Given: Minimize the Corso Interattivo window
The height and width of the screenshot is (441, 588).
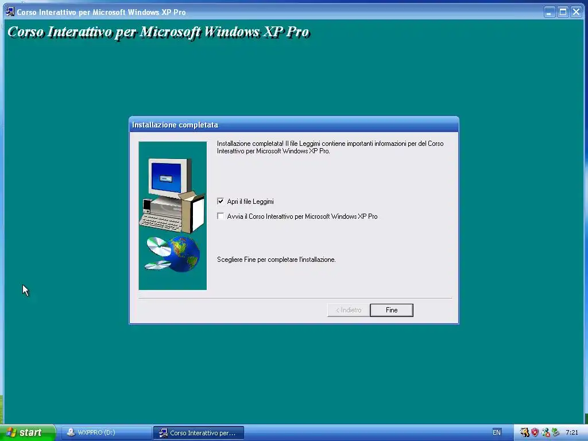Looking at the screenshot, I should pos(550,12).
